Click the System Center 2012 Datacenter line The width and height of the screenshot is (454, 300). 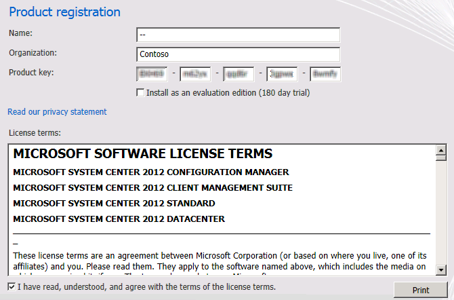119,219
